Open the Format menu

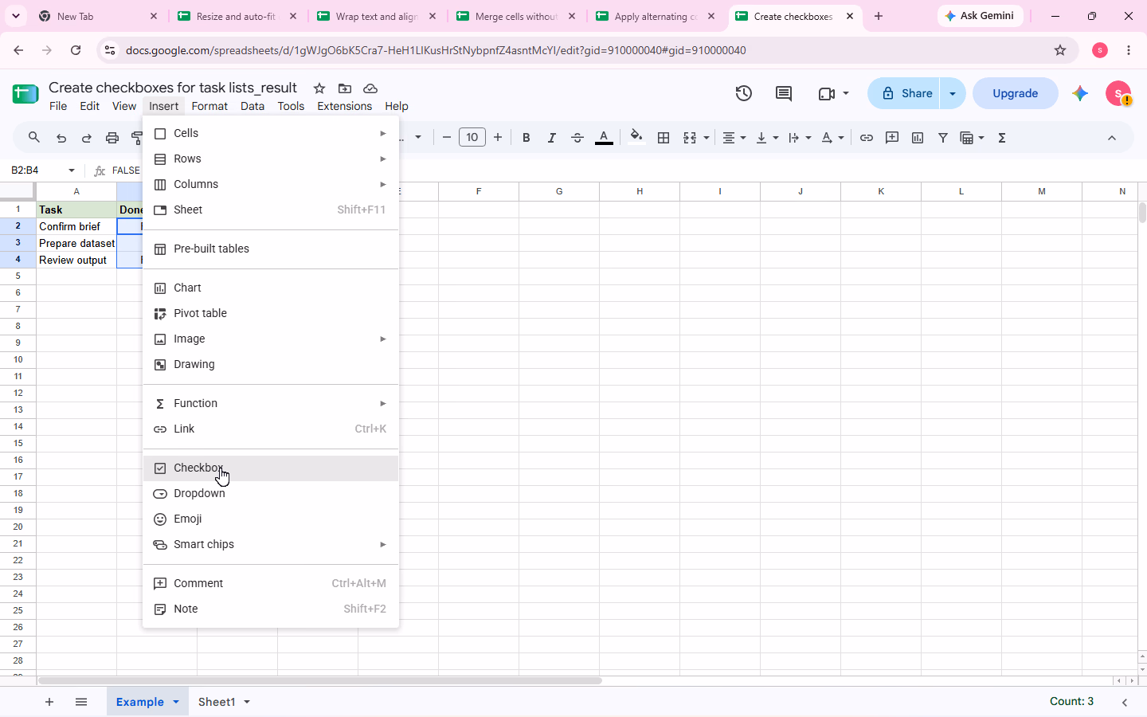[x=209, y=106]
